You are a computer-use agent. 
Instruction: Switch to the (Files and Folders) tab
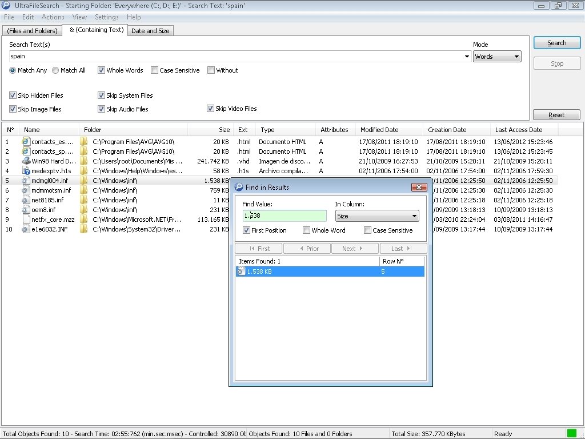tap(32, 31)
